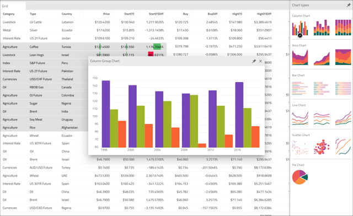
Task: Click the Soy Meat cell
Action: [x=36, y=120]
